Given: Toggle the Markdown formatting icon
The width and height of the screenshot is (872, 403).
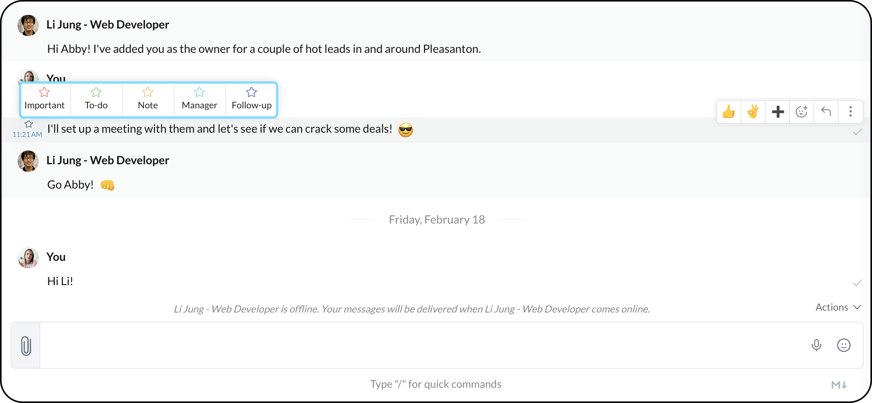Looking at the screenshot, I should click(x=839, y=385).
